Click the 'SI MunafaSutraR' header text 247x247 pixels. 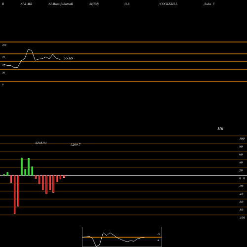pos(61,4)
